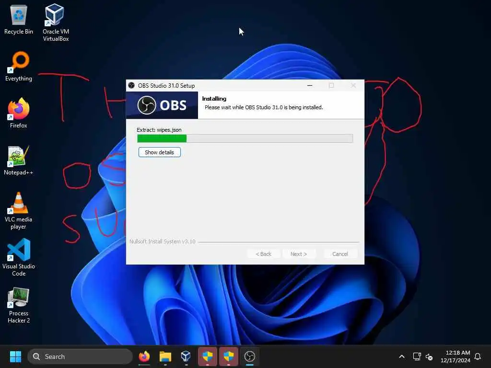
Task: Click the 'OBS Studio 31.0 Setup' window title
Action: pyautogui.click(x=166, y=86)
